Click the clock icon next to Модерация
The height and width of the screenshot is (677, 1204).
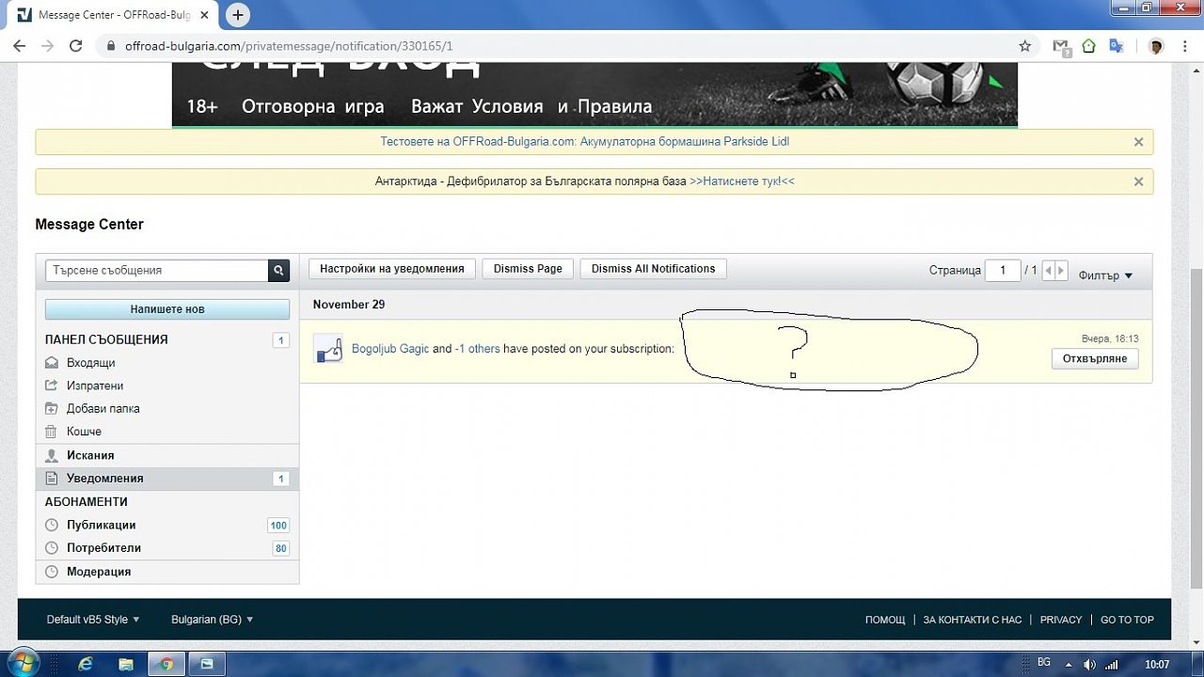click(x=52, y=572)
